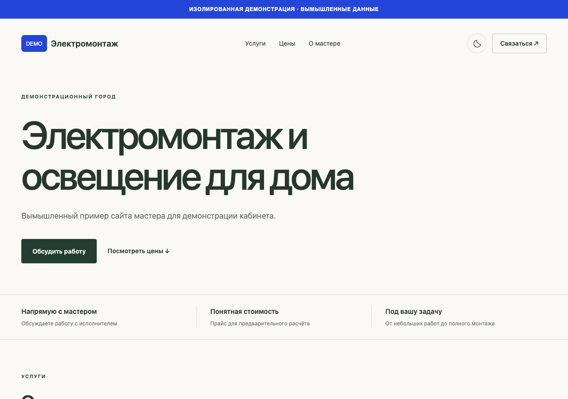Click the Электромонтаж и освещение main heading
Screen dimensions: 568x399
[x=187, y=156]
